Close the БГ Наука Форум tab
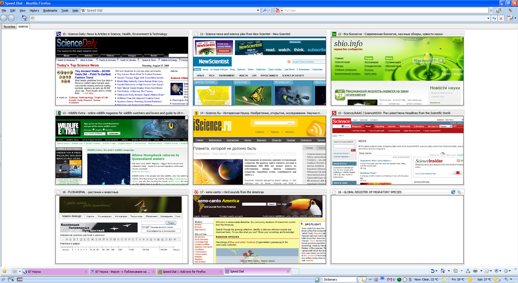518x283 pixels. (153, 272)
